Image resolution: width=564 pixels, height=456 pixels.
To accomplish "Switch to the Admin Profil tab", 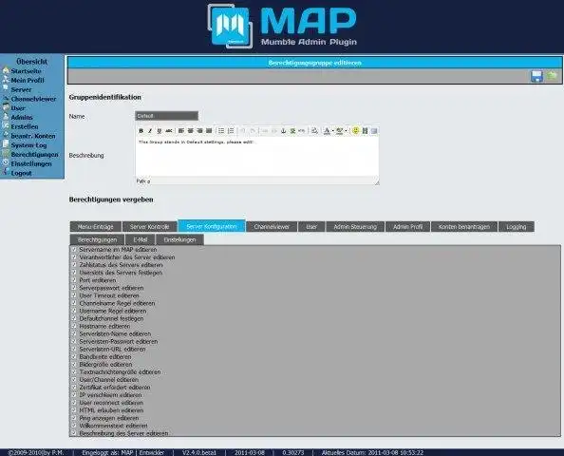I will click(x=408, y=227).
